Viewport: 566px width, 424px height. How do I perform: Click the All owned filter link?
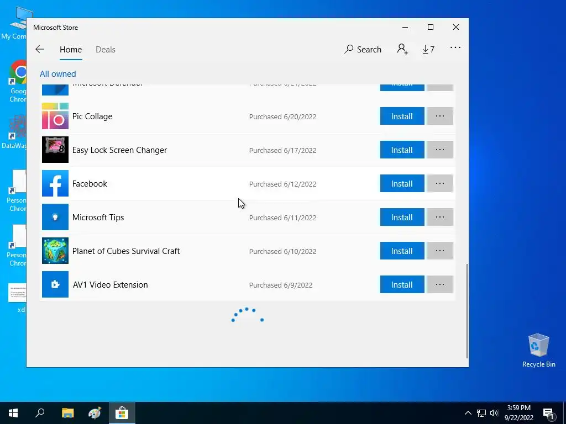tap(57, 74)
